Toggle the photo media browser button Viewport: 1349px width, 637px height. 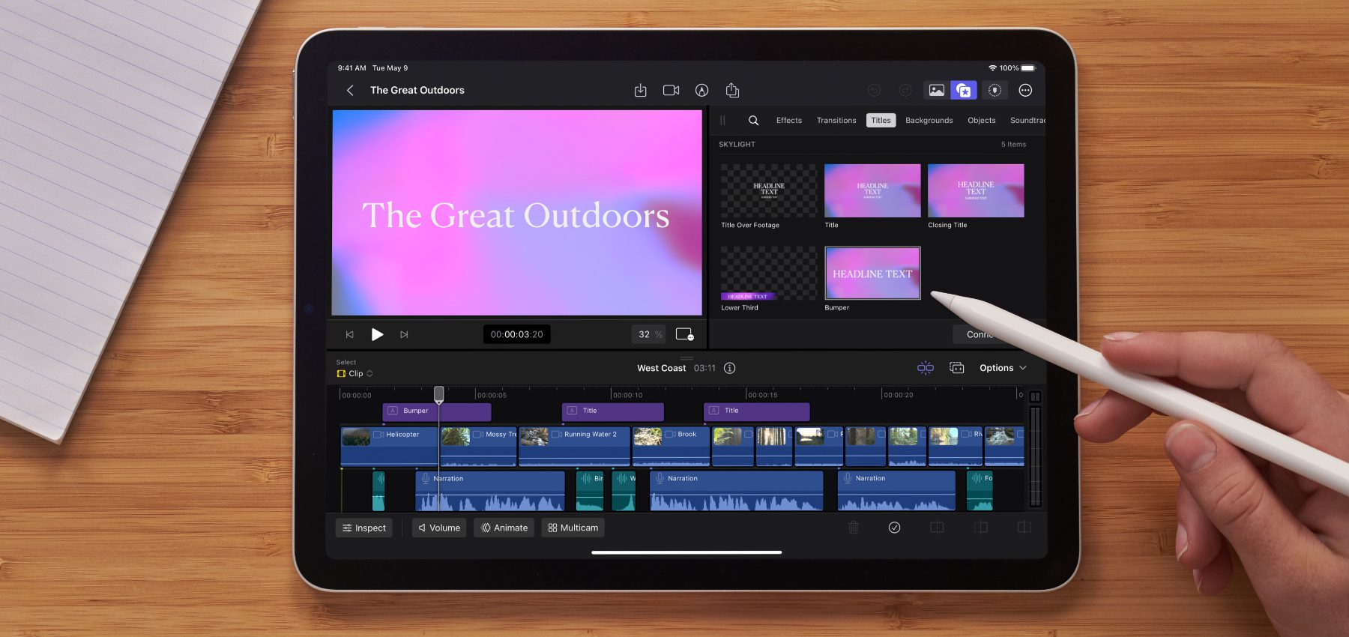click(x=936, y=91)
